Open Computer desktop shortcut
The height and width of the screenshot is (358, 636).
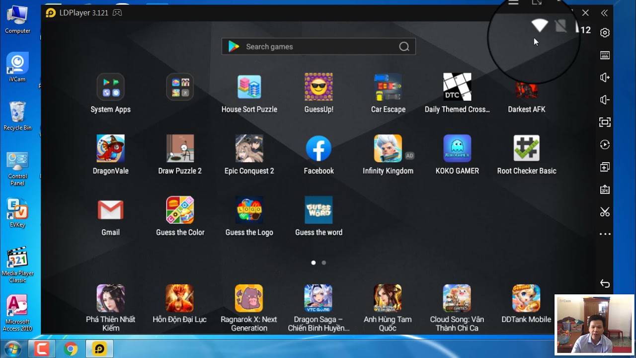pyautogui.click(x=17, y=20)
